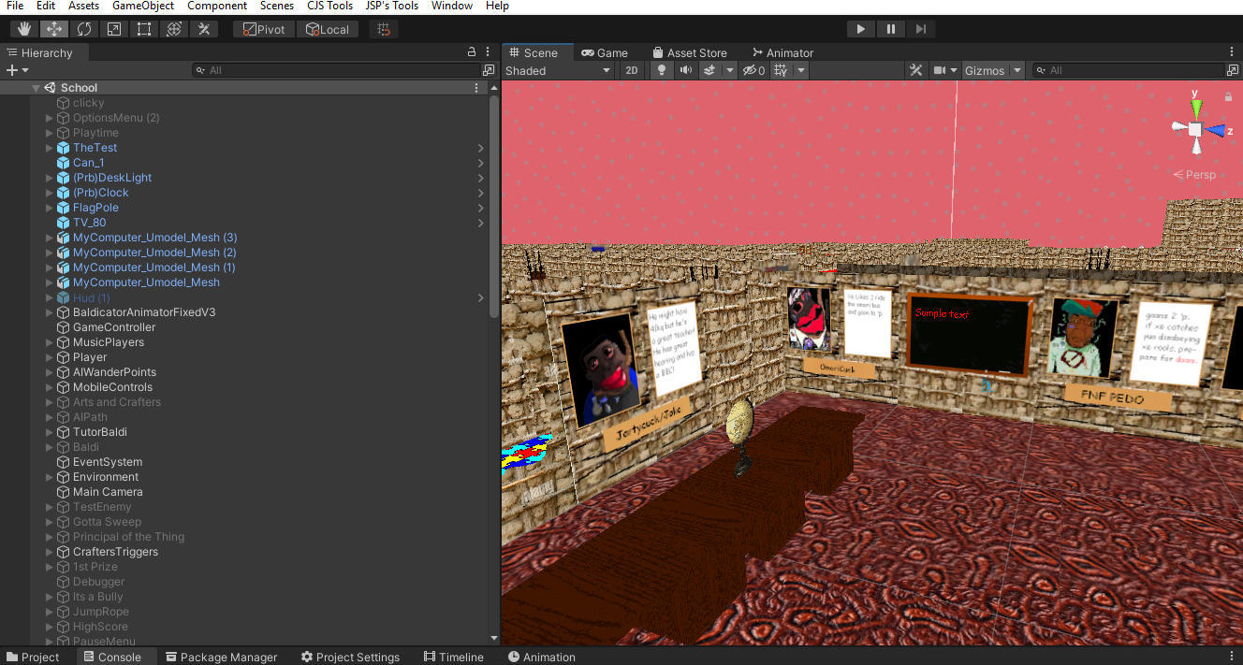1243x665 pixels.
Task: Select the Rect Transform tool
Action: pyautogui.click(x=144, y=29)
